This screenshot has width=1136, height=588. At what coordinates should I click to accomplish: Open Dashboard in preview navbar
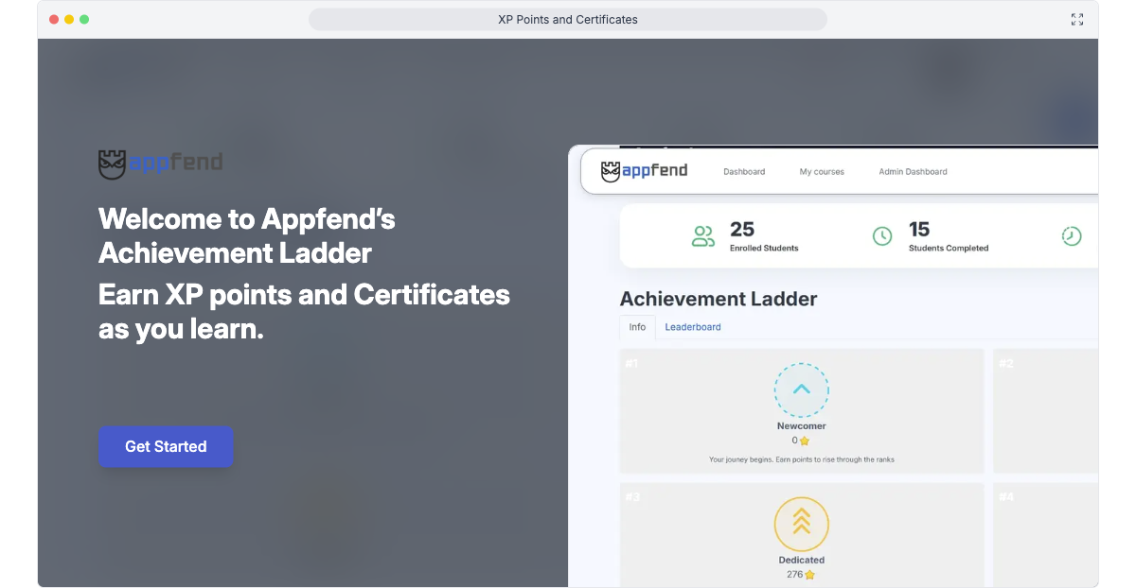click(744, 172)
